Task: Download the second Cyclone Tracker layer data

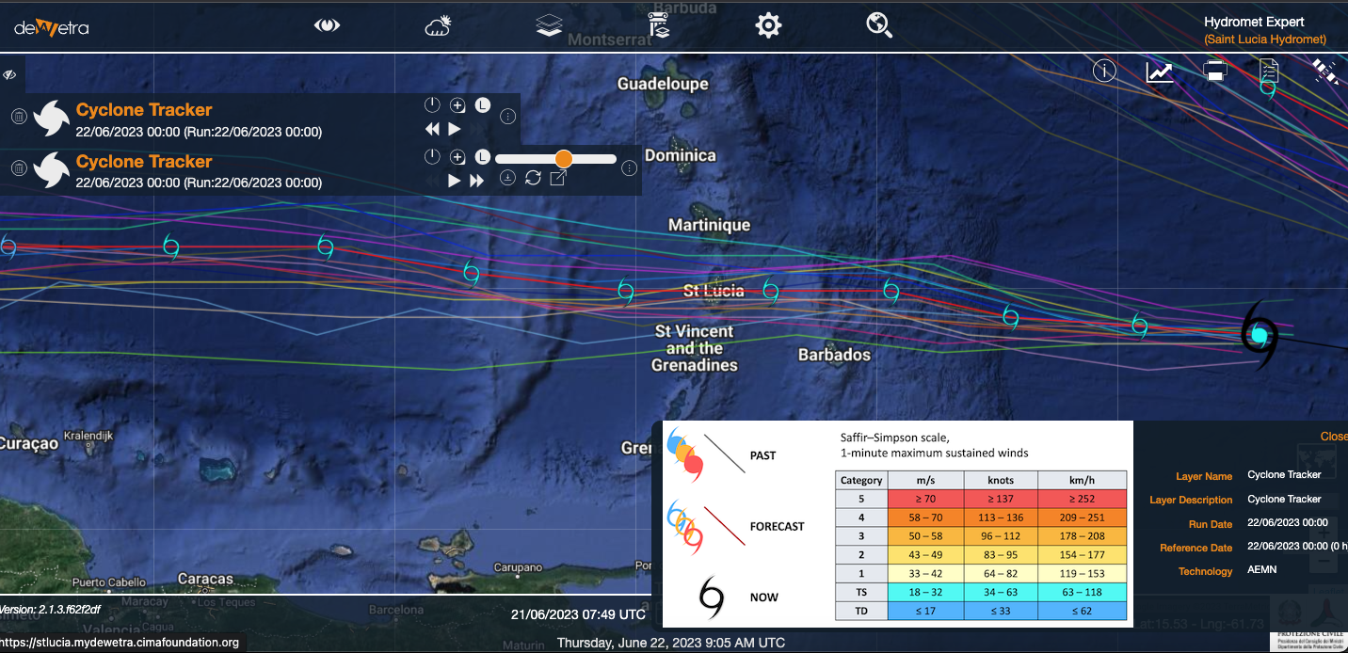Action: click(507, 178)
